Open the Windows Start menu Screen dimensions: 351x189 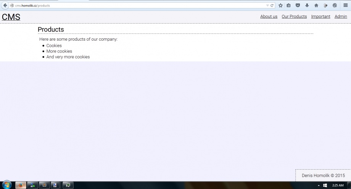coord(6,185)
